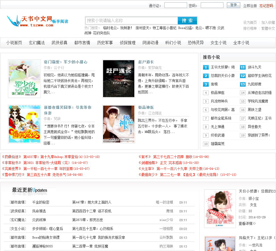
Task: Open the 排行榜单 rankings link
Action: pos(250,28)
